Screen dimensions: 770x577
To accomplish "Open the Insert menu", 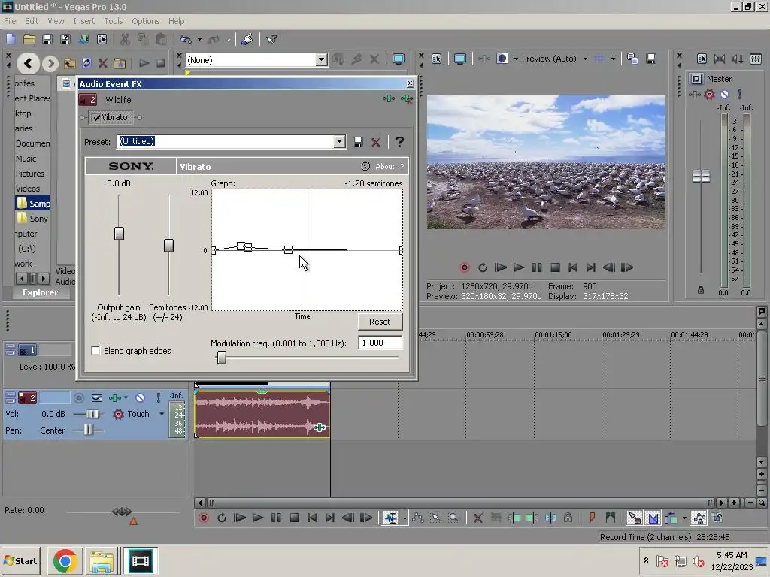I will pyautogui.click(x=84, y=21).
